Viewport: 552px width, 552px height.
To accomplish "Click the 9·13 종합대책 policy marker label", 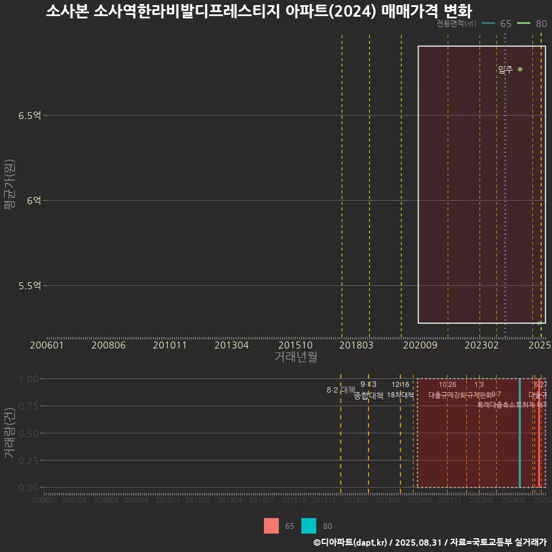I will tap(368, 390).
